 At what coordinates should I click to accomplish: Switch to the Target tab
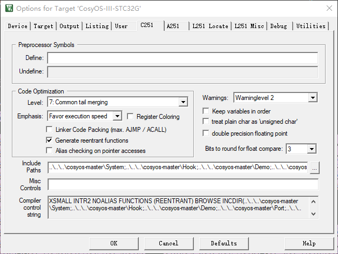point(43,26)
